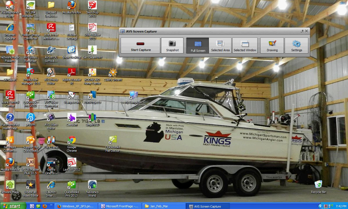Switch to Selected Area capture mode

click(220, 46)
